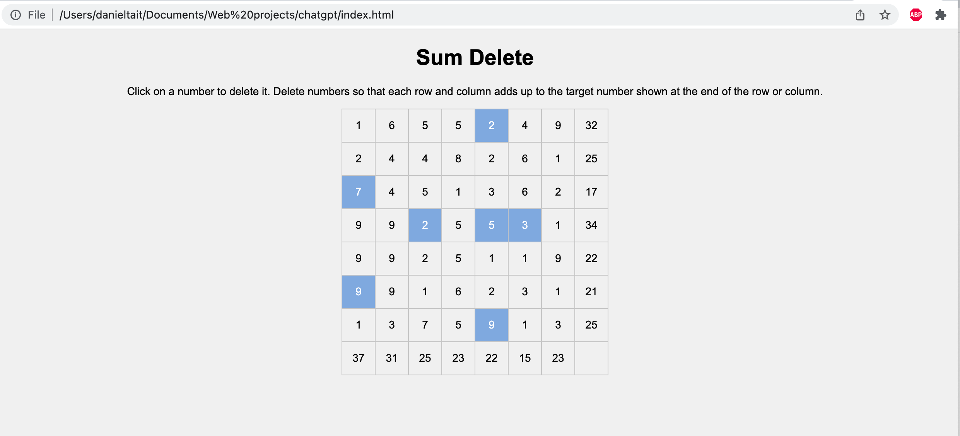Click the column target number 15
960x436 pixels.
point(525,358)
